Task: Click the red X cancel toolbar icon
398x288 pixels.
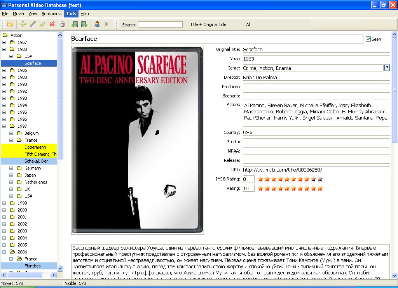Action: click(x=52, y=24)
